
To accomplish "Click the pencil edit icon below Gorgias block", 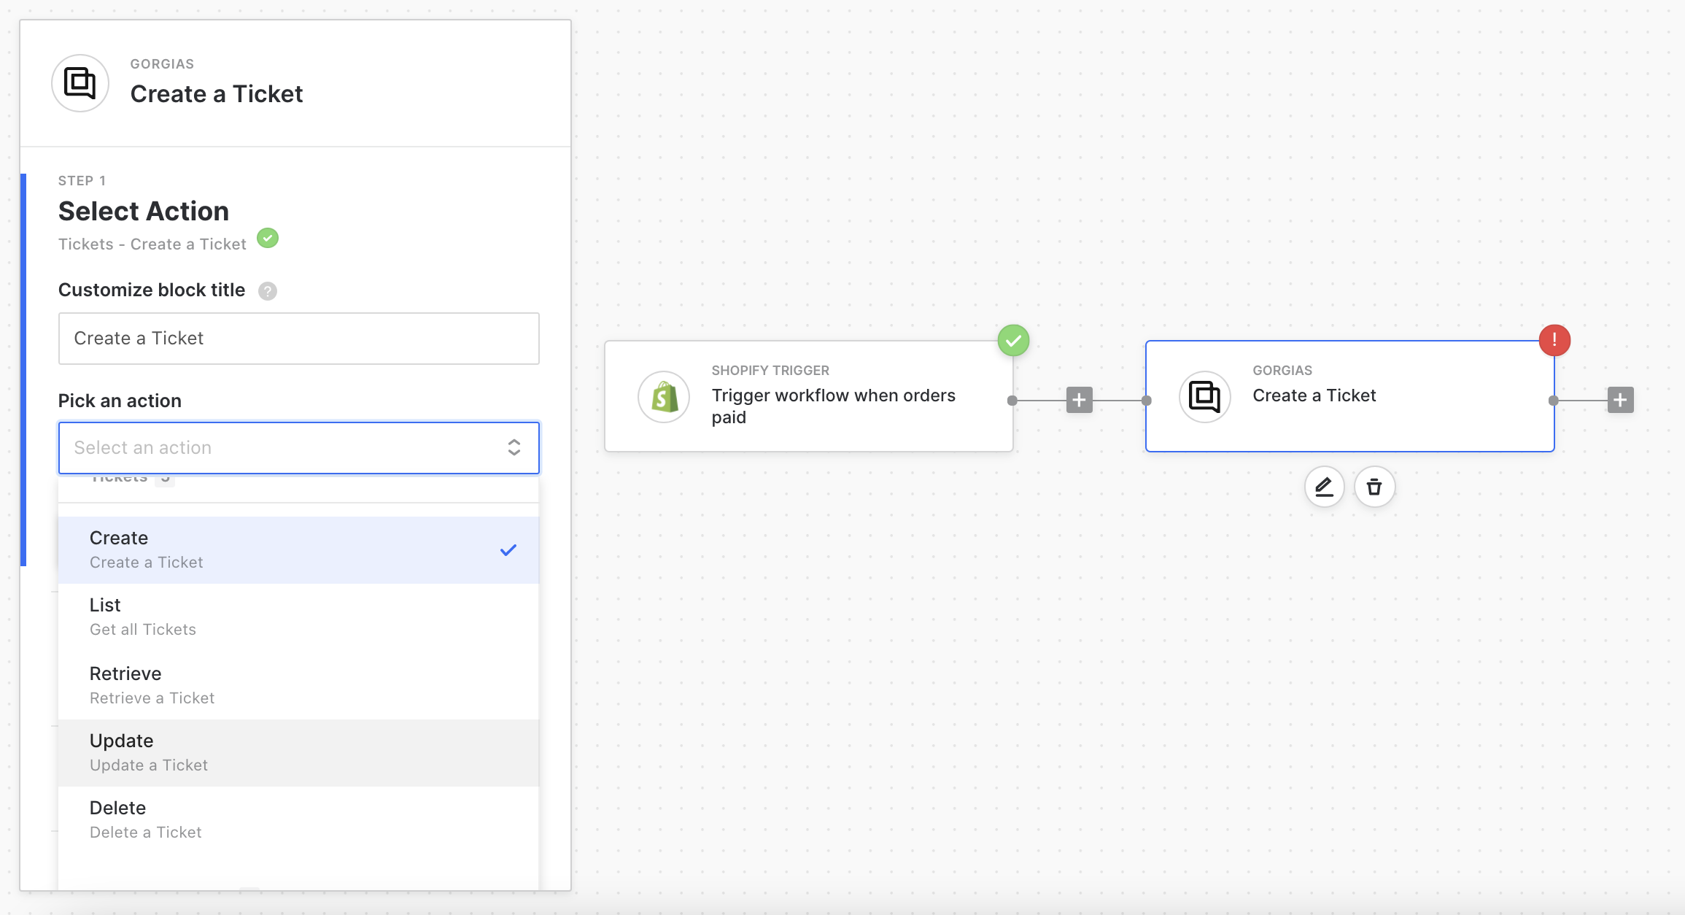I will coord(1324,487).
